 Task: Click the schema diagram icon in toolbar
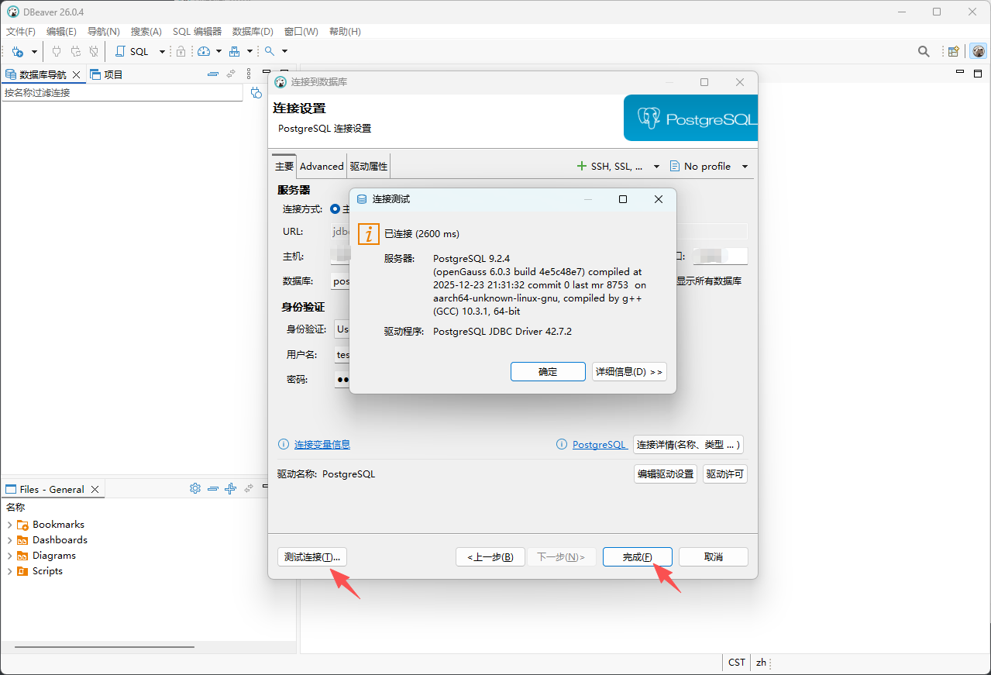(x=234, y=51)
